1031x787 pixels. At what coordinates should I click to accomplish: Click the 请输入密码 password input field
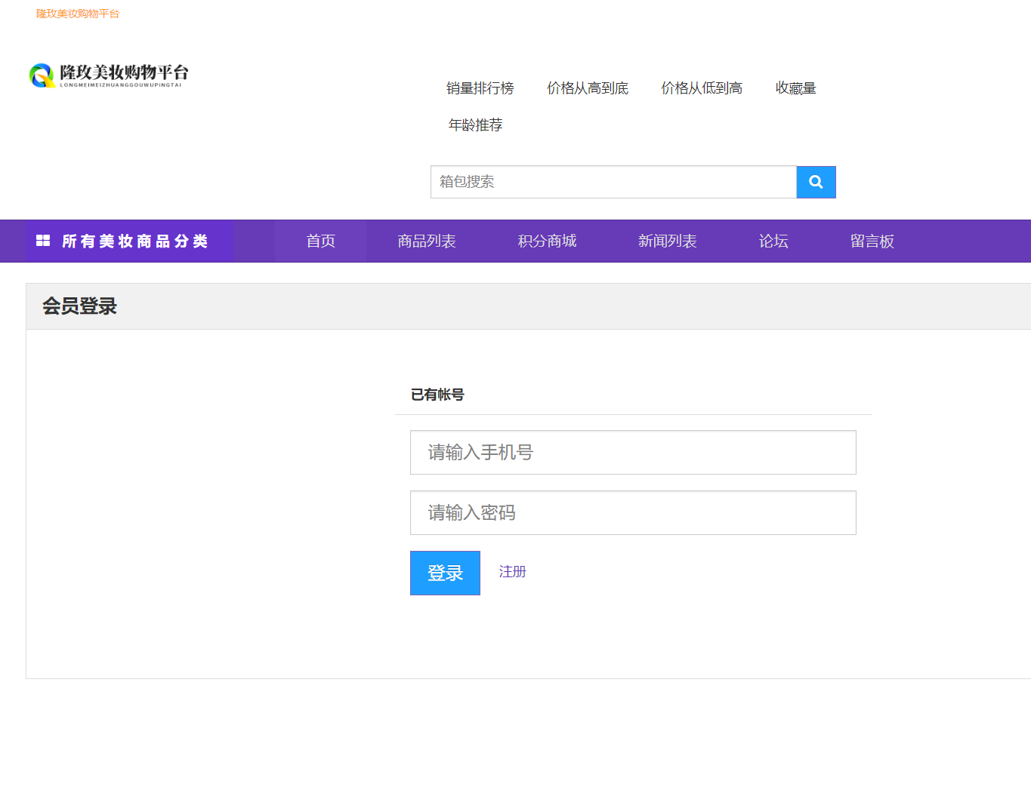click(633, 512)
